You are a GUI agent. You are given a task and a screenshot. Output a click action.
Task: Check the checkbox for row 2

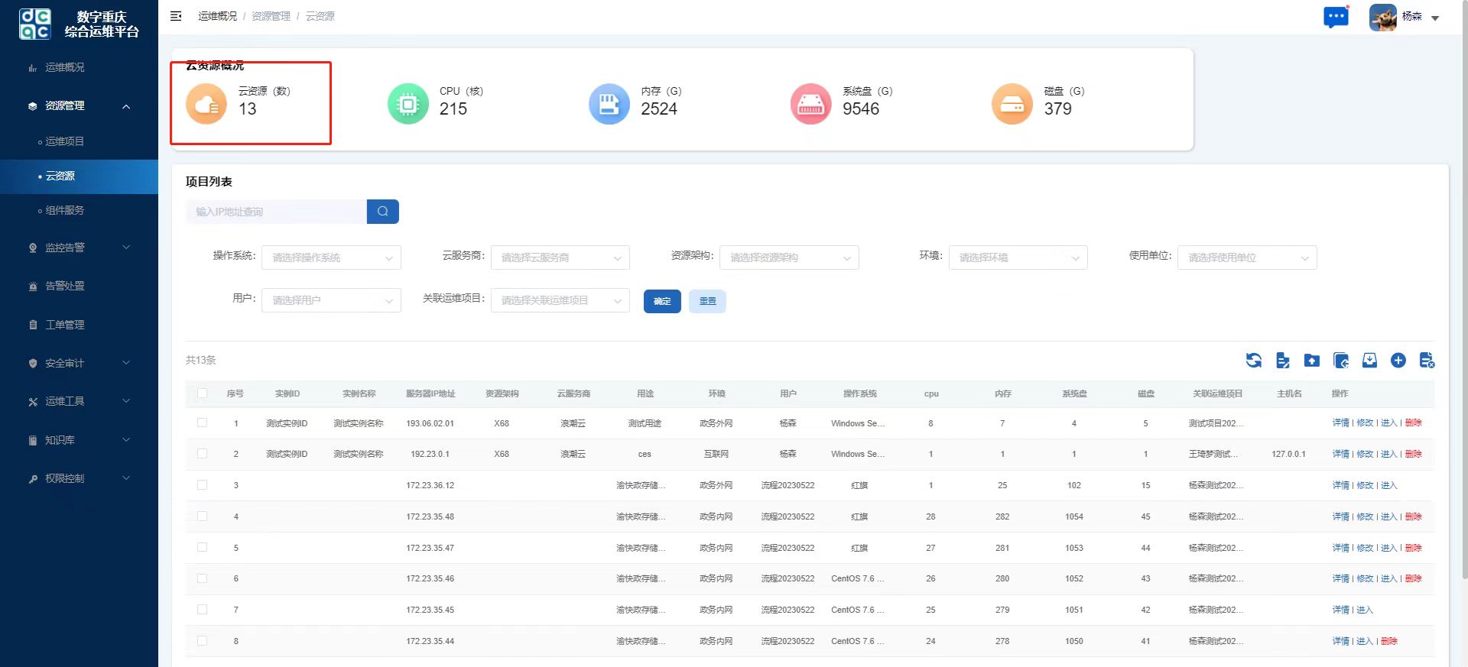click(202, 454)
